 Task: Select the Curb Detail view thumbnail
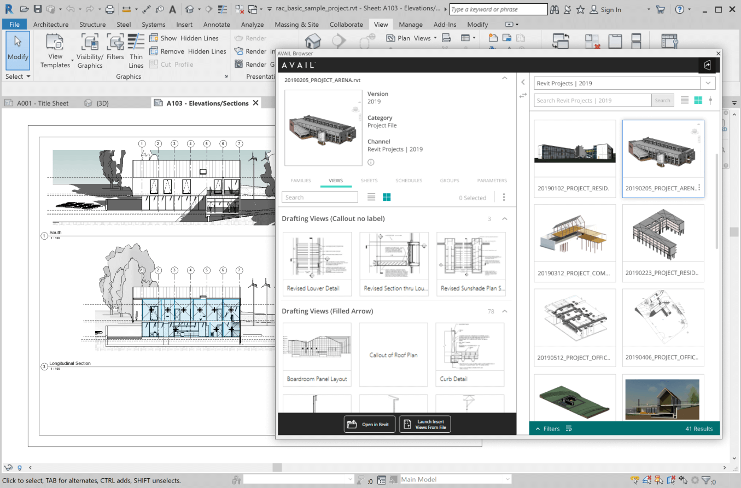tap(470, 355)
